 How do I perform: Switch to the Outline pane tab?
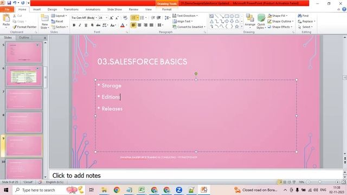tap(24, 37)
